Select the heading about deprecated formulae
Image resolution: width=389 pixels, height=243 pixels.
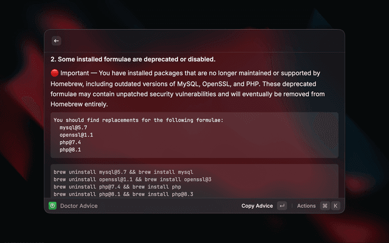click(x=133, y=60)
